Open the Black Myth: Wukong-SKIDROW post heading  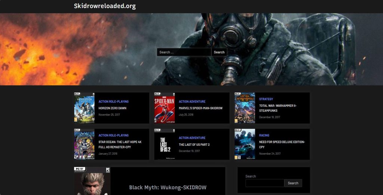tap(168, 188)
